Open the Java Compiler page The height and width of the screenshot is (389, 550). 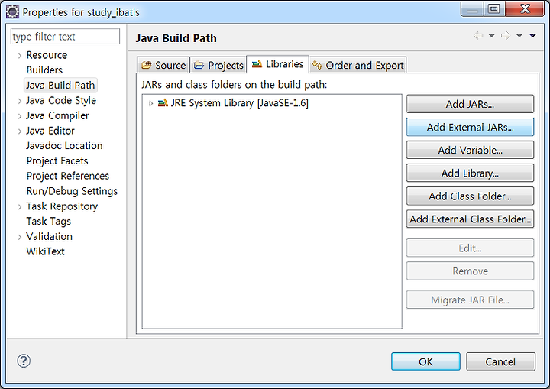click(x=57, y=115)
